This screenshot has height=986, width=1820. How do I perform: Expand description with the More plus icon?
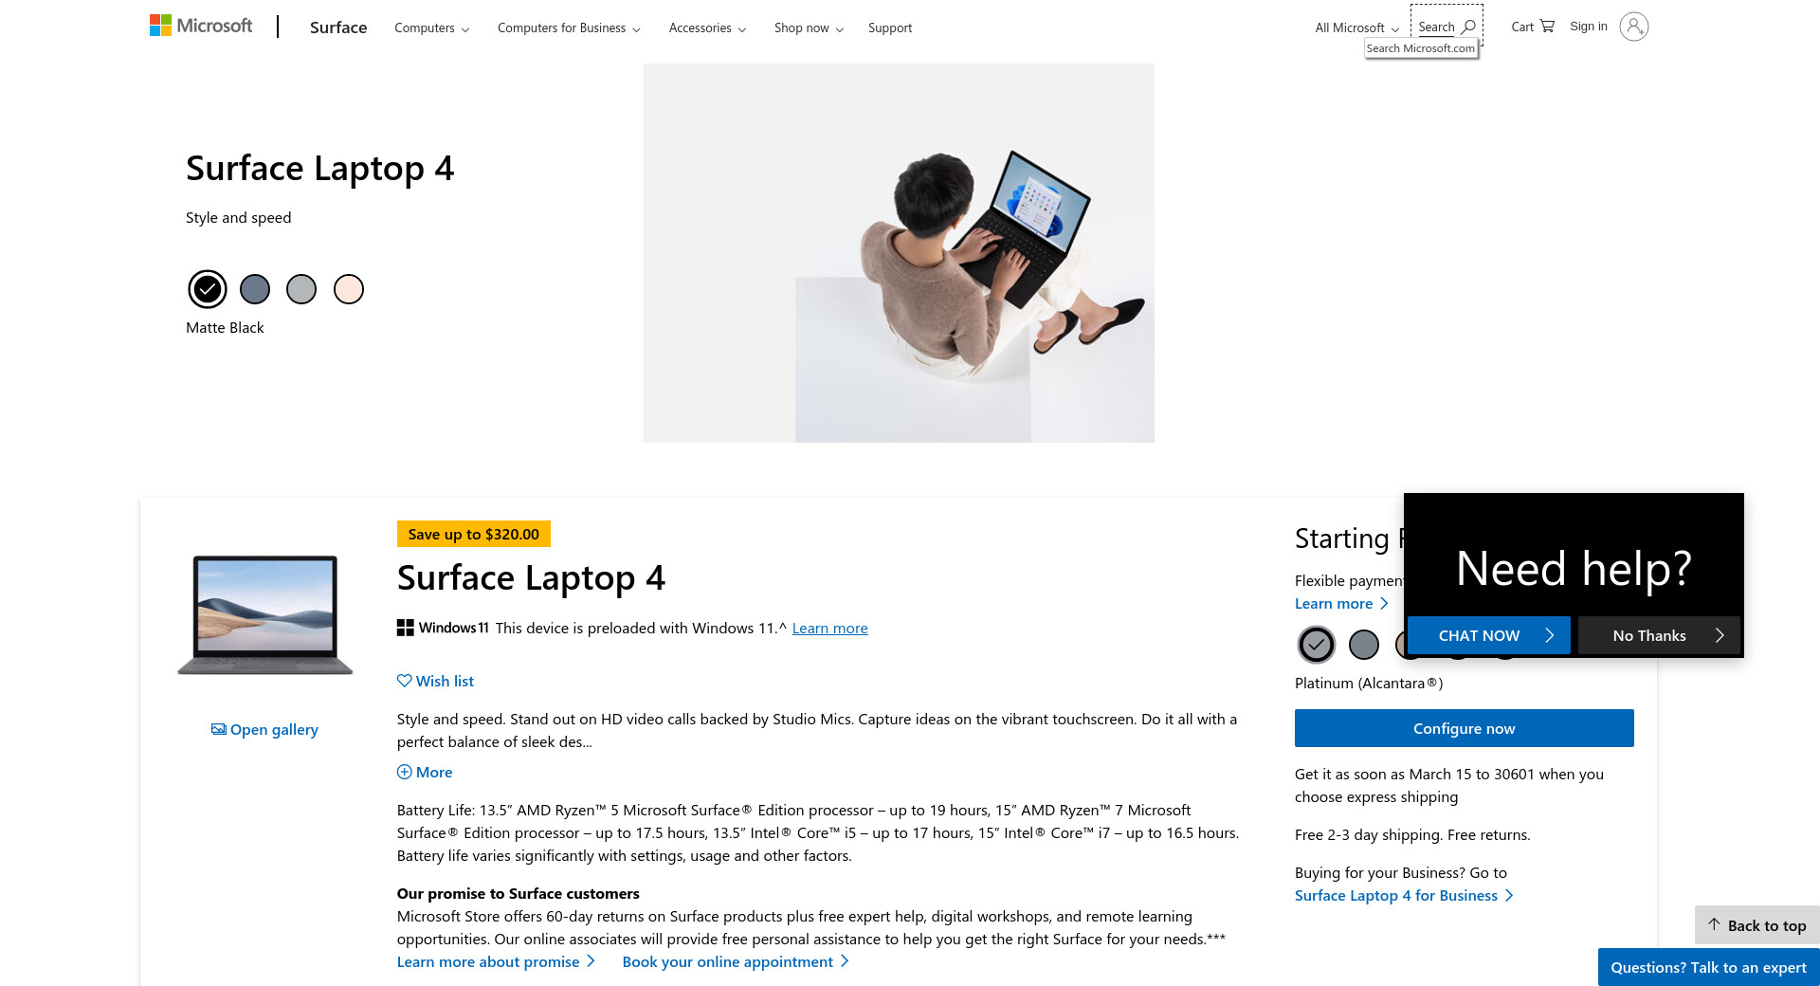coord(404,772)
